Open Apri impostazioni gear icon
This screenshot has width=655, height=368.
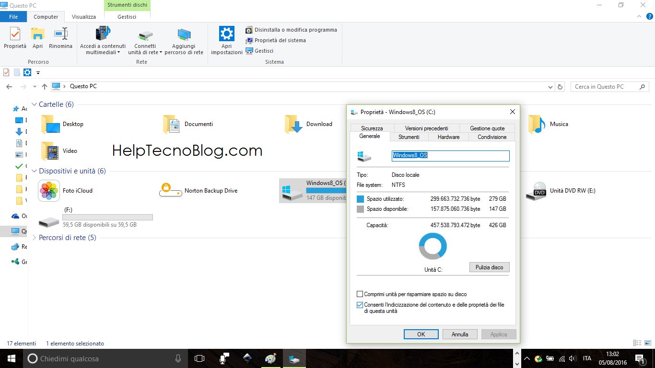[x=227, y=34]
